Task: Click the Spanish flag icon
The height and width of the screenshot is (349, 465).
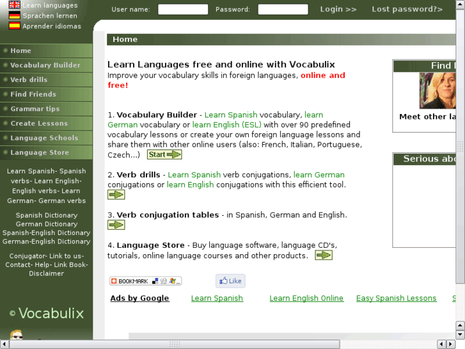Action: (x=14, y=26)
